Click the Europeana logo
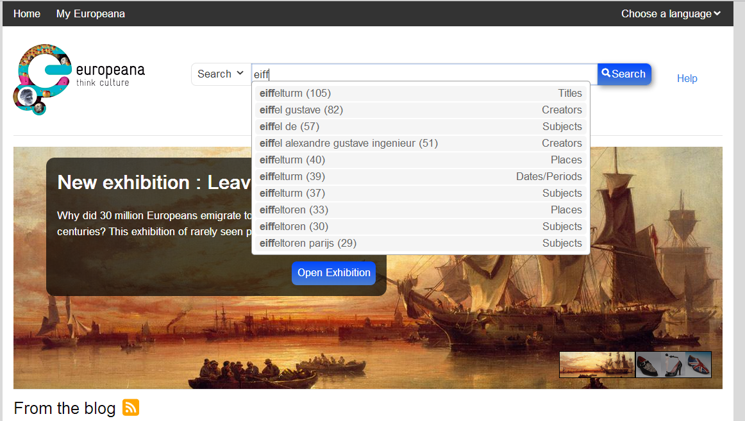 (x=79, y=79)
